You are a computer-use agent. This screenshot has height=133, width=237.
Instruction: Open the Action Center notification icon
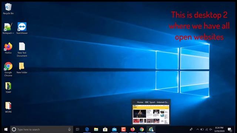[230, 129]
